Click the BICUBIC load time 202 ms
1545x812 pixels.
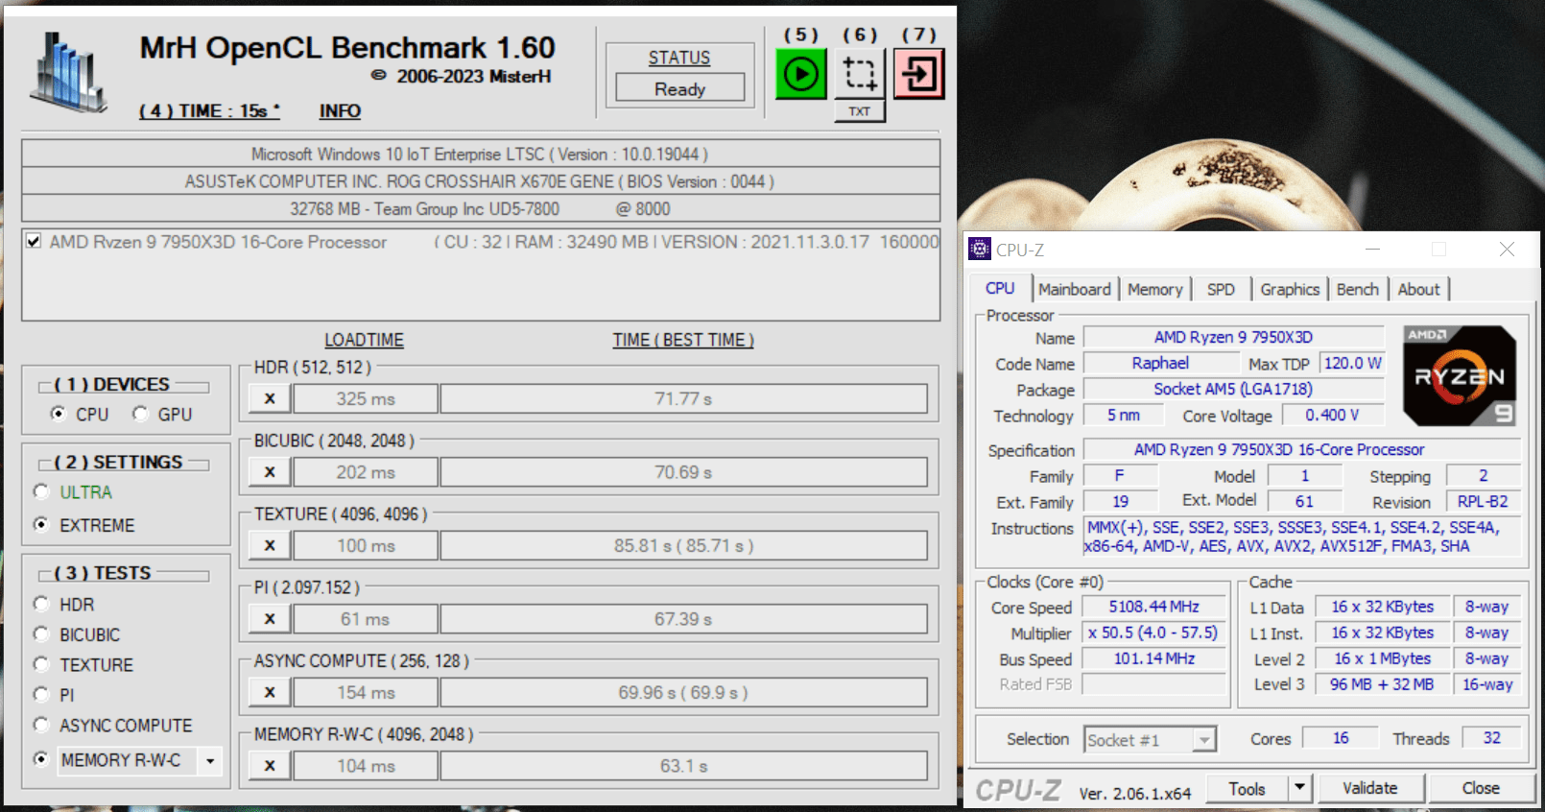366,472
